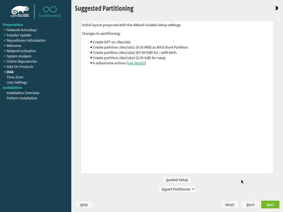Click checkmark next to Installer Update

click(x=4, y=35)
